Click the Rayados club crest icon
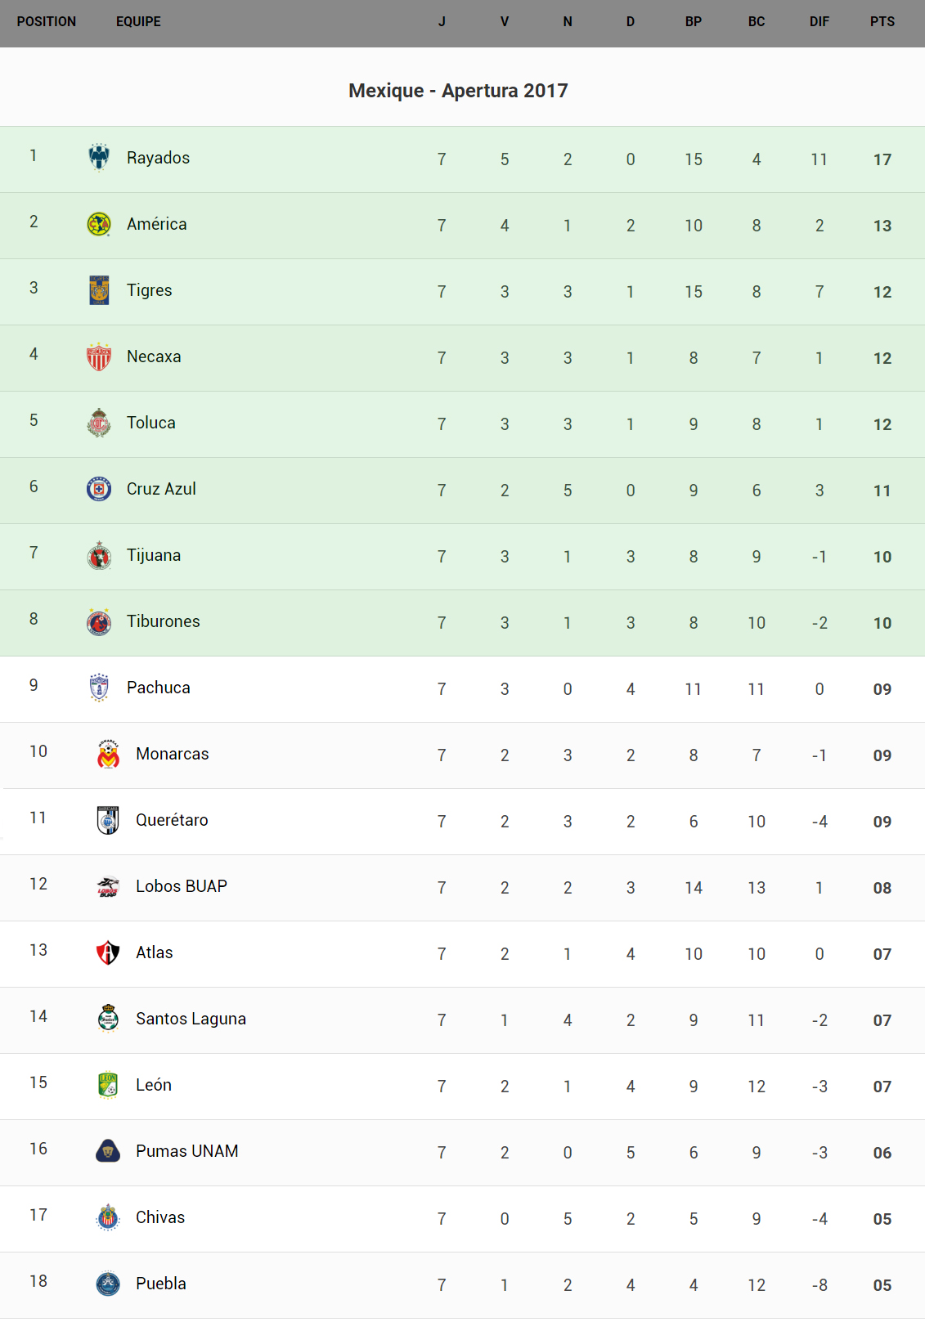Viewport: 925px width, 1322px height. pyautogui.click(x=99, y=158)
